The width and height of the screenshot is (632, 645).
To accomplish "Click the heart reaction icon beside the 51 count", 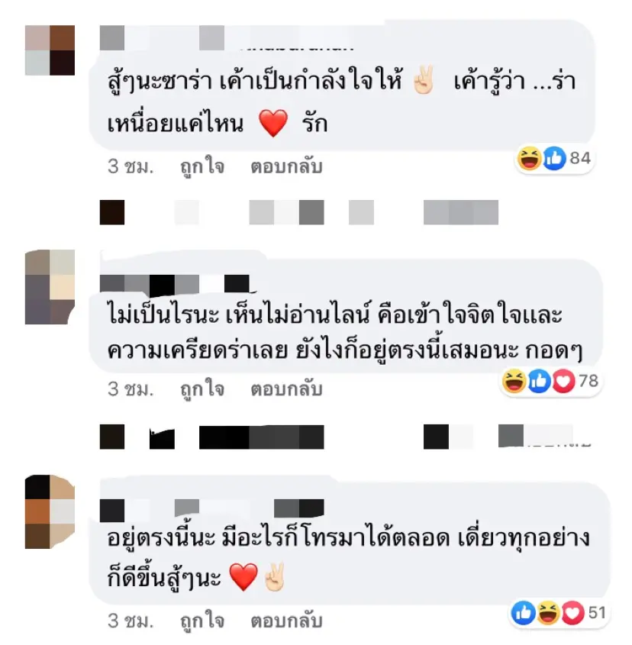I will [572, 612].
